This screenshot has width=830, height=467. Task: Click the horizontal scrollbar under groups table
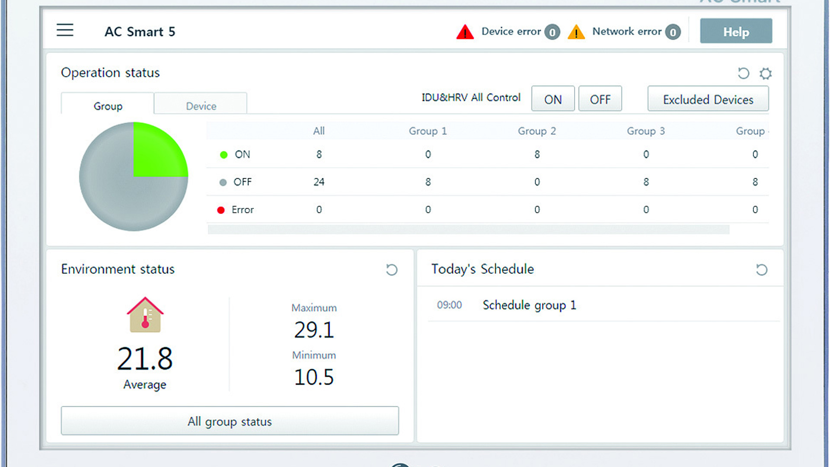point(468,229)
